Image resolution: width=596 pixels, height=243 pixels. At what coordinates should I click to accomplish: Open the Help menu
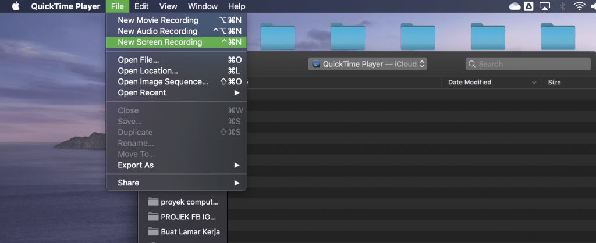click(236, 6)
